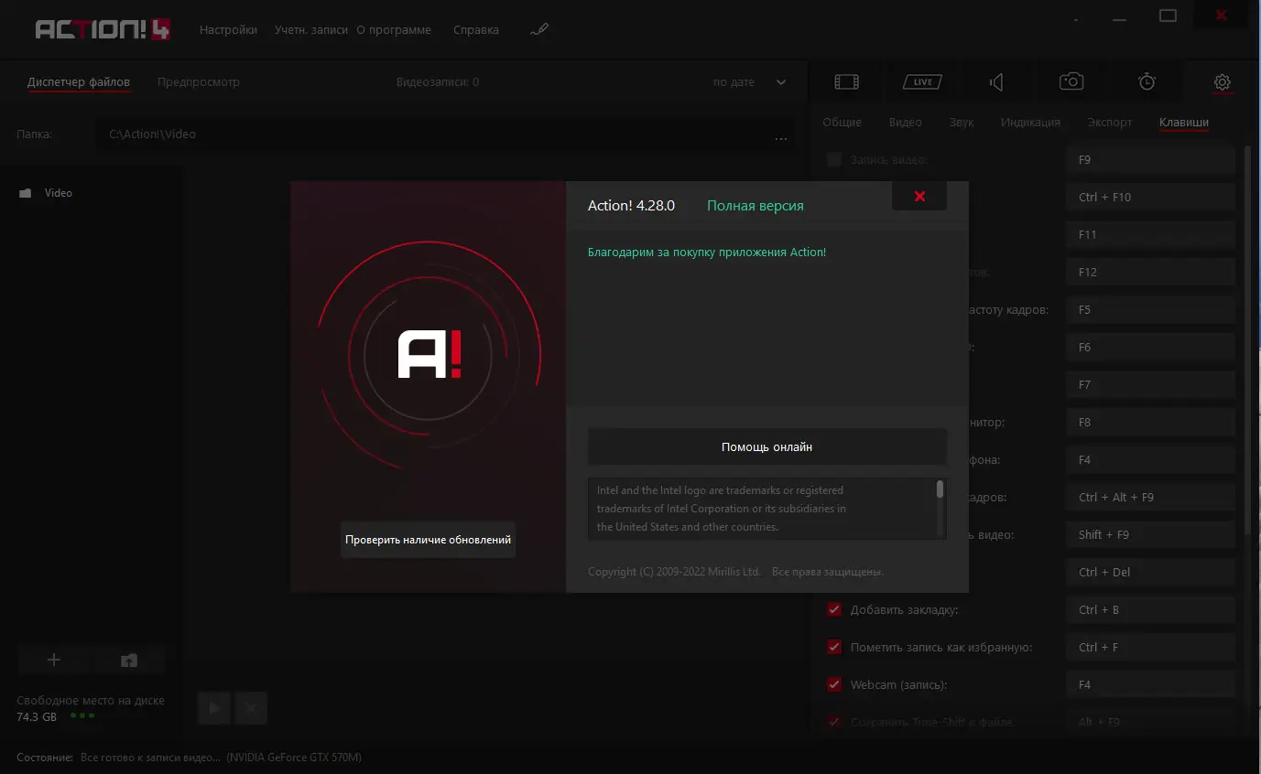Open the О программе menu

(394, 29)
